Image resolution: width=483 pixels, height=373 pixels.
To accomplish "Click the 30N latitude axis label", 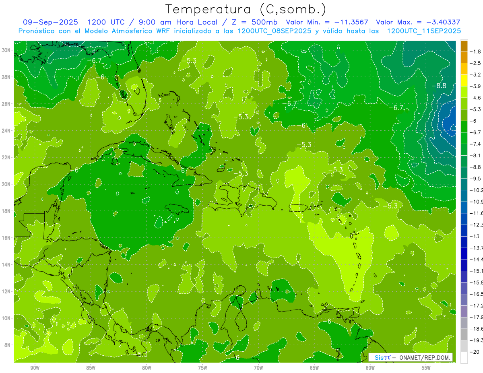I will pos(7,50).
